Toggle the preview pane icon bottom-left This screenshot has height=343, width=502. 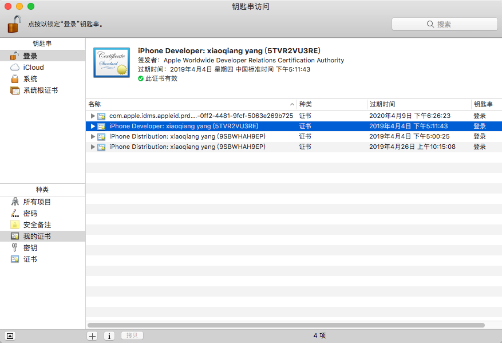pos(10,336)
